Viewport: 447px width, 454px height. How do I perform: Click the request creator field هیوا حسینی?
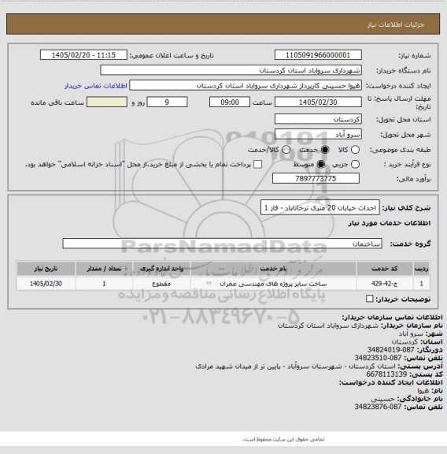(246, 86)
